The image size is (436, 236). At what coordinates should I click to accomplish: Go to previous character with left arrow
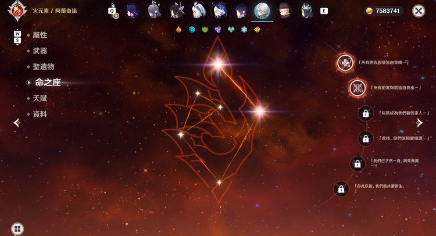click(x=17, y=123)
